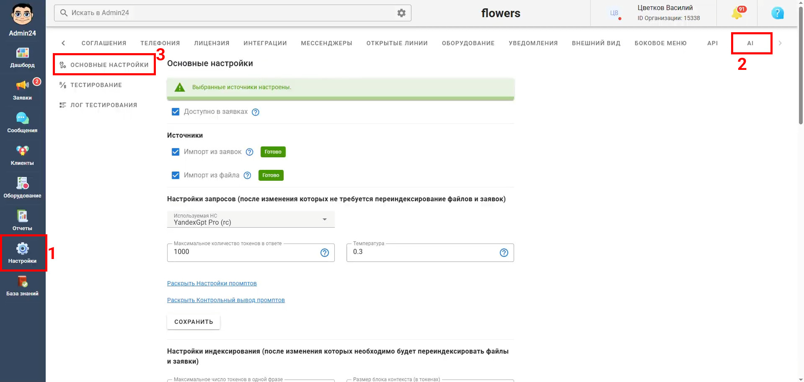
Task: Click the Admin24 avatar logo
Action: pyautogui.click(x=23, y=15)
